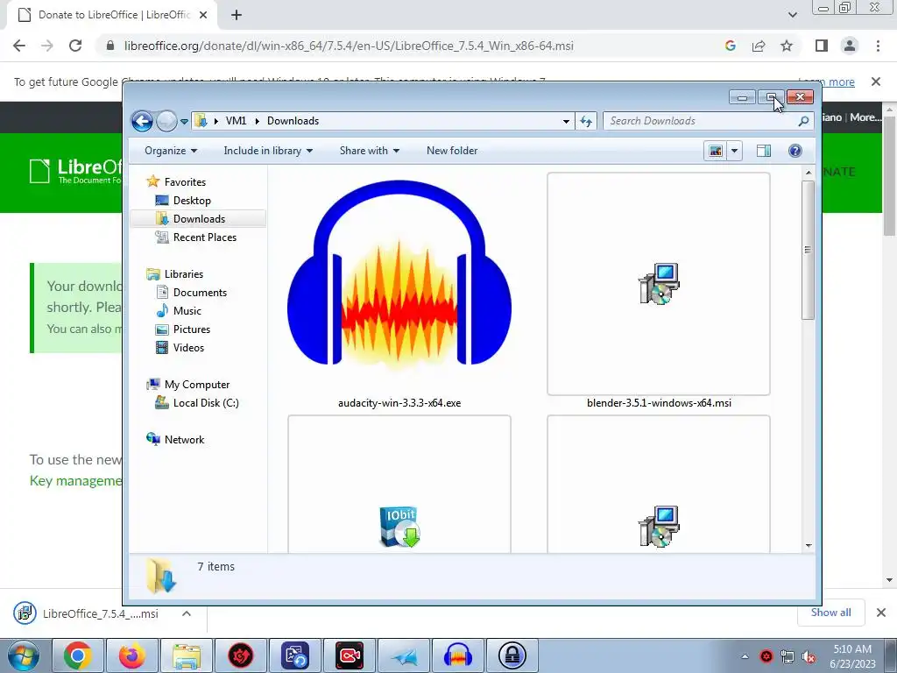This screenshot has height=673, width=897.
Task: Click the Audacity headphones icon in the taskbar
Action: tap(457, 655)
